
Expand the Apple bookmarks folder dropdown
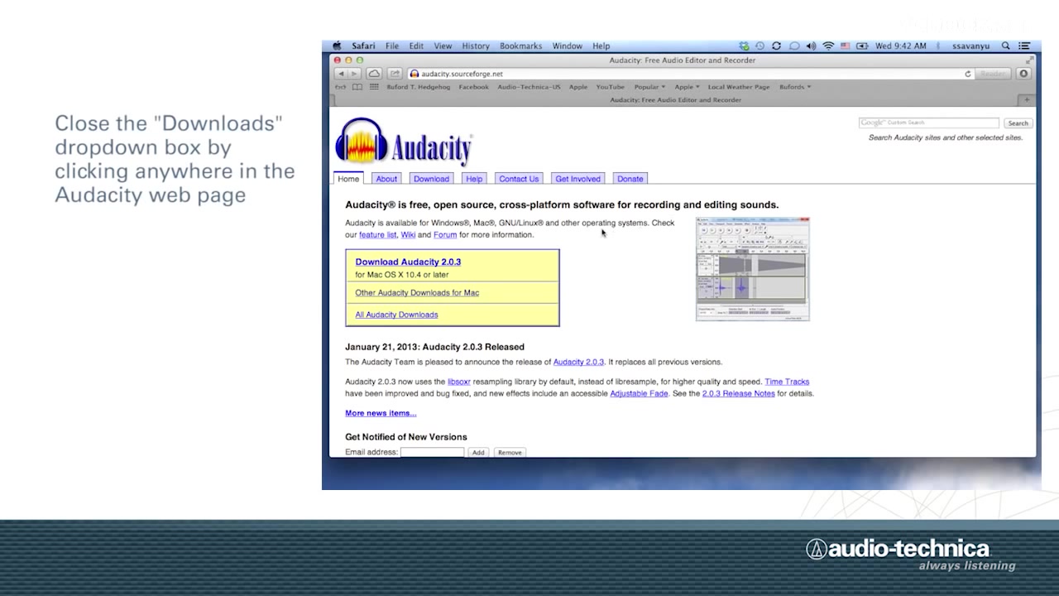[x=687, y=87]
